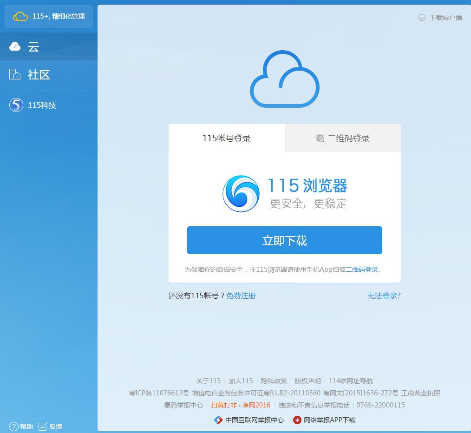Image resolution: width=471 pixels, height=433 pixels.
Task: Click 免费注册 to register
Action: 241,295
